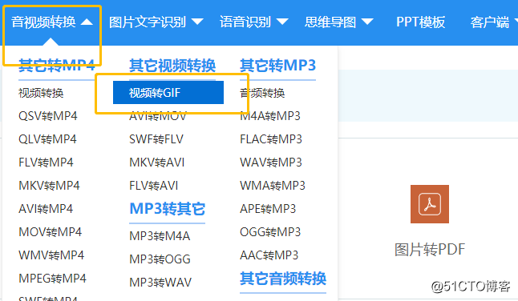Screen dimensions: 518x301
Task: Choose MP3转M4A conversion
Action: click(160, 236)
